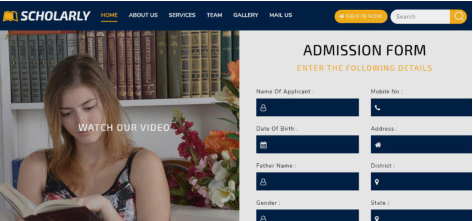This screenshot has width=473, height=221.
Task: Click the calendar icon in Date Of Birth field
Action: [264, 145]
